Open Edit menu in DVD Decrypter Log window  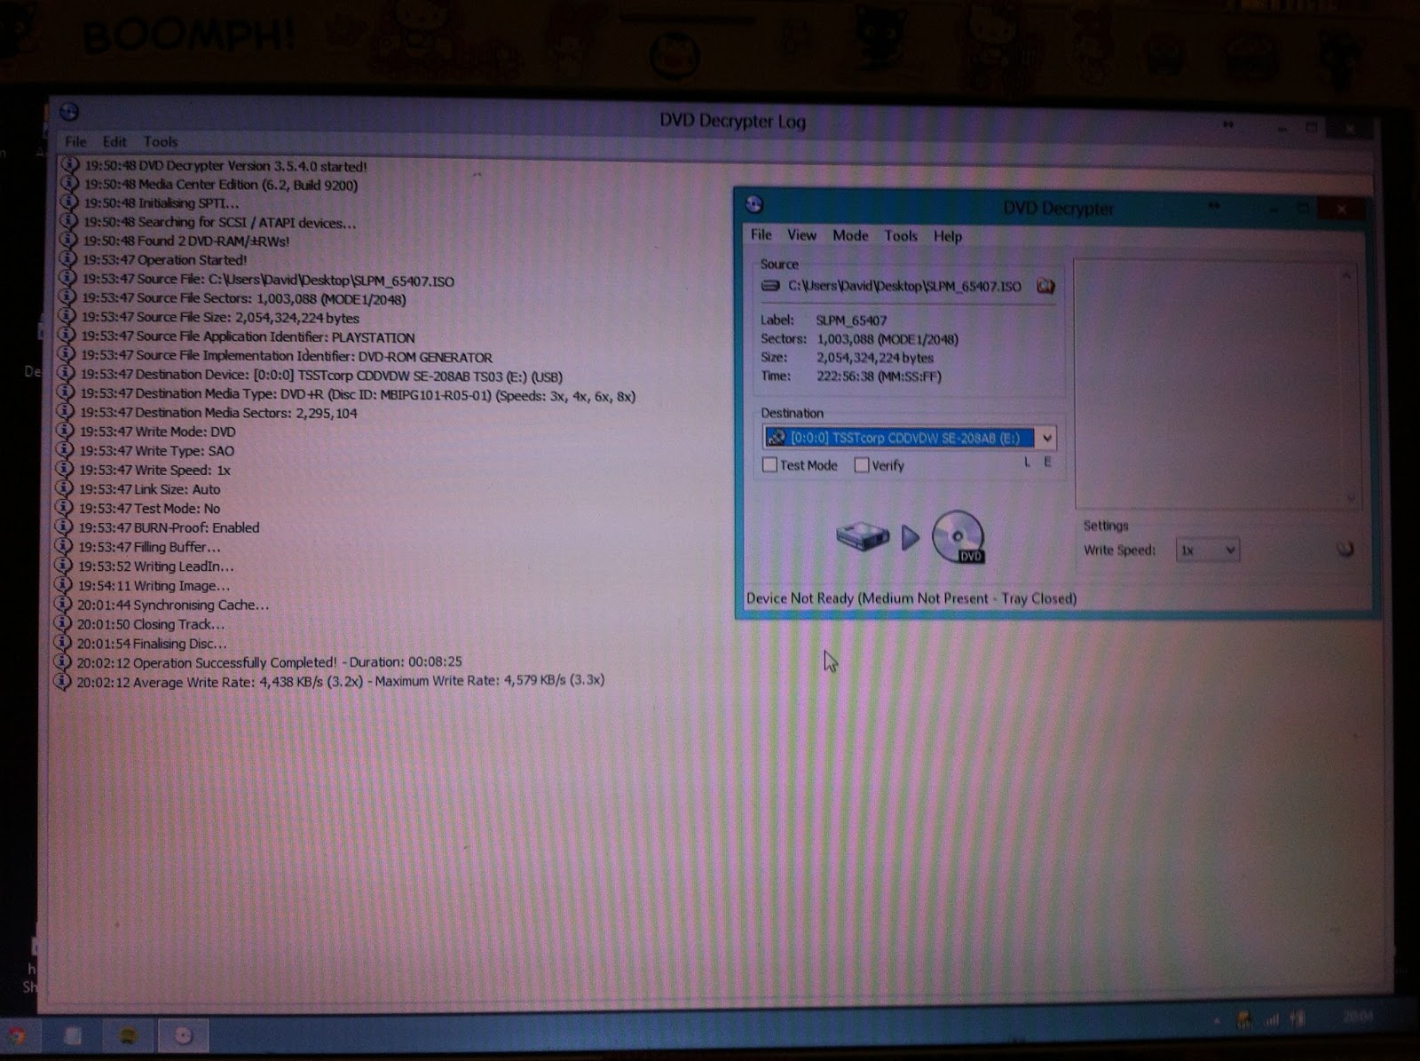[114, 141]
